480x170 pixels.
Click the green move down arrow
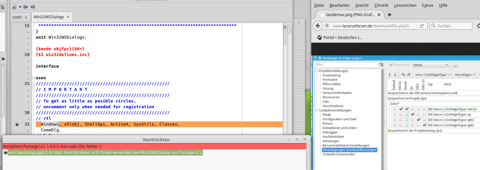(395, 75)
